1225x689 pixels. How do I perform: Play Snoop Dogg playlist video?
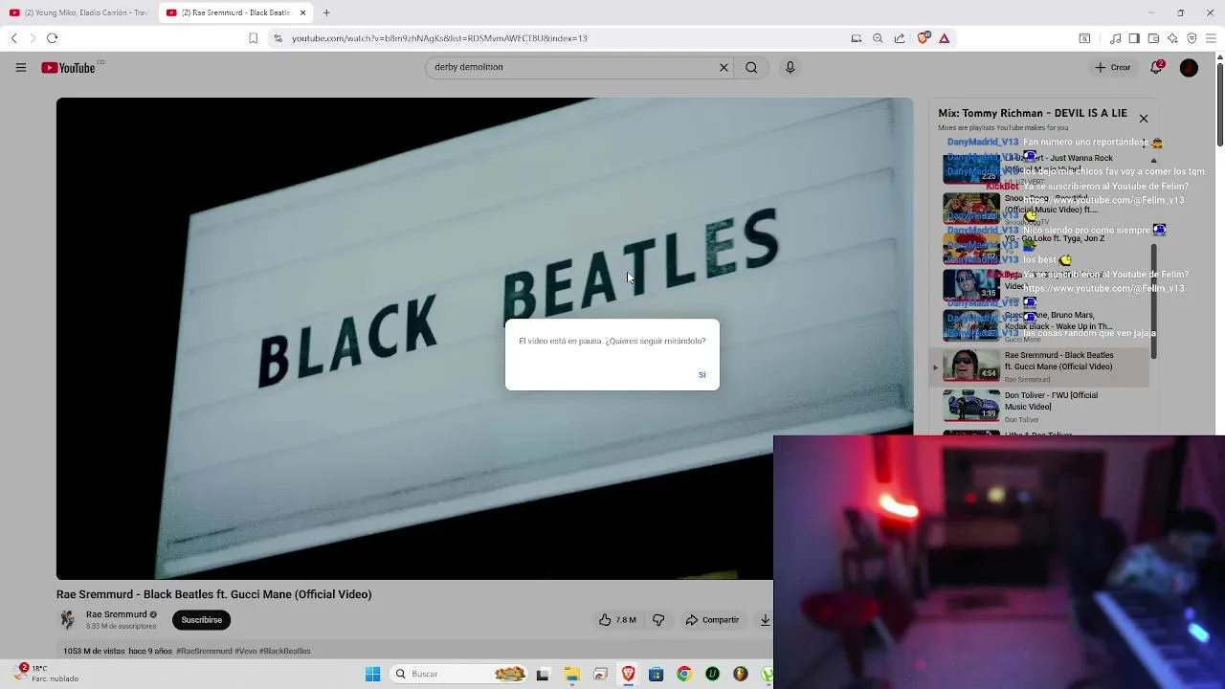pyautogui.click(x=1038, y=208)
